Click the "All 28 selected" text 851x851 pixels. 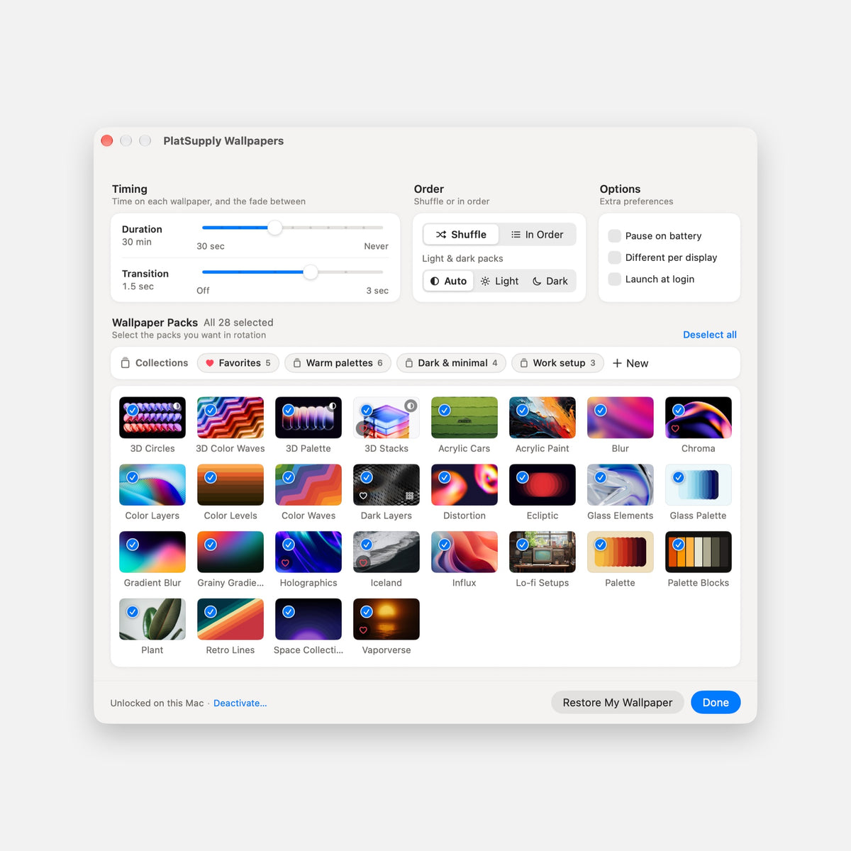[x=238, y=323]
